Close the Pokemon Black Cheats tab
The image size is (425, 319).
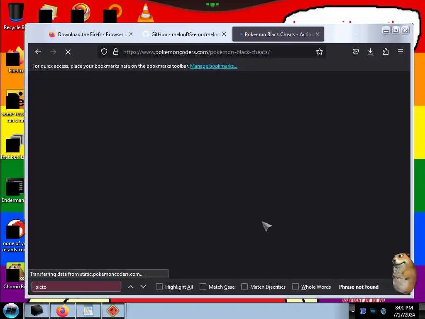pos(318,34)
